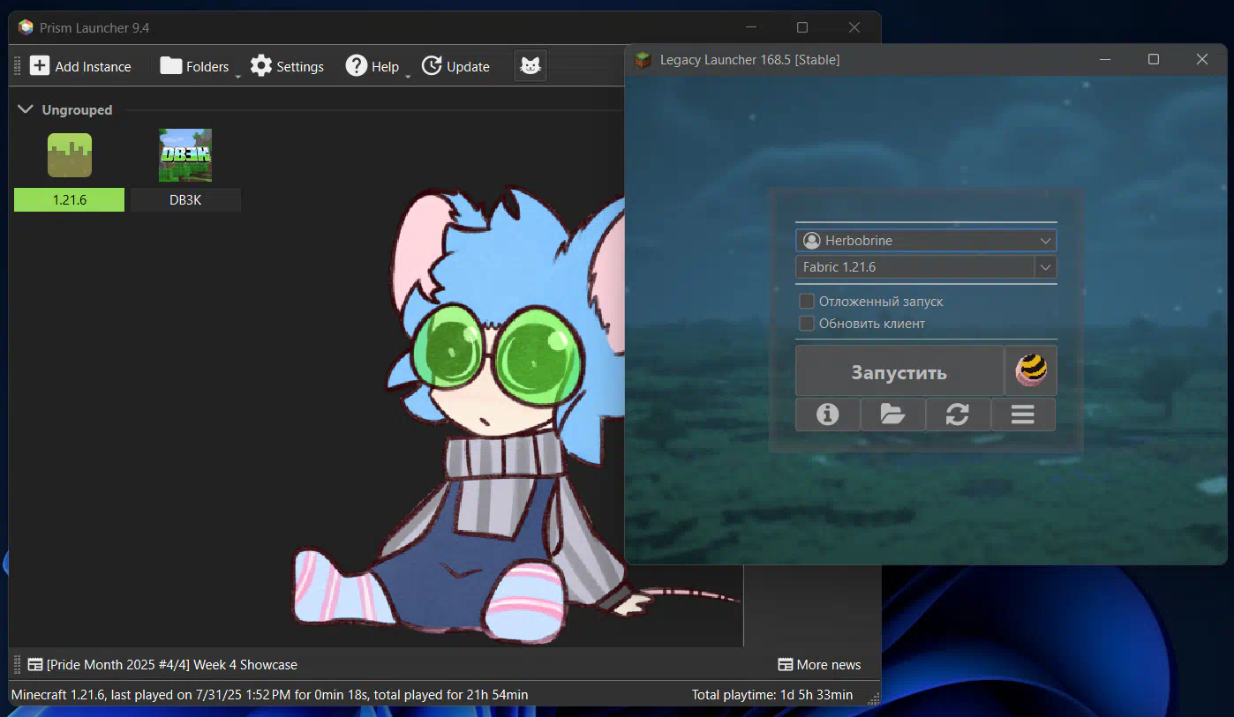Open the hamburger menu button in Legacy Launcher
The width and height of the screenshot is (1234, 717).
pyautogui.click(x=1023, y=415)
